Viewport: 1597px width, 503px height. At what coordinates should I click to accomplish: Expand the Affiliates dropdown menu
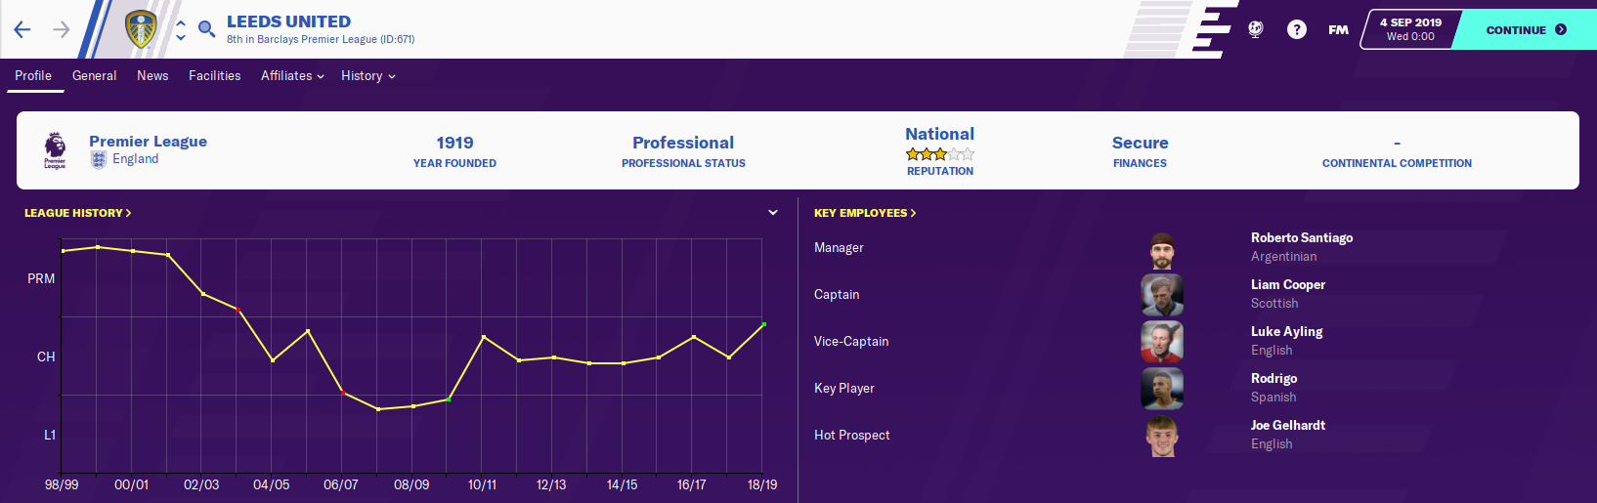(x=292, y=75)
